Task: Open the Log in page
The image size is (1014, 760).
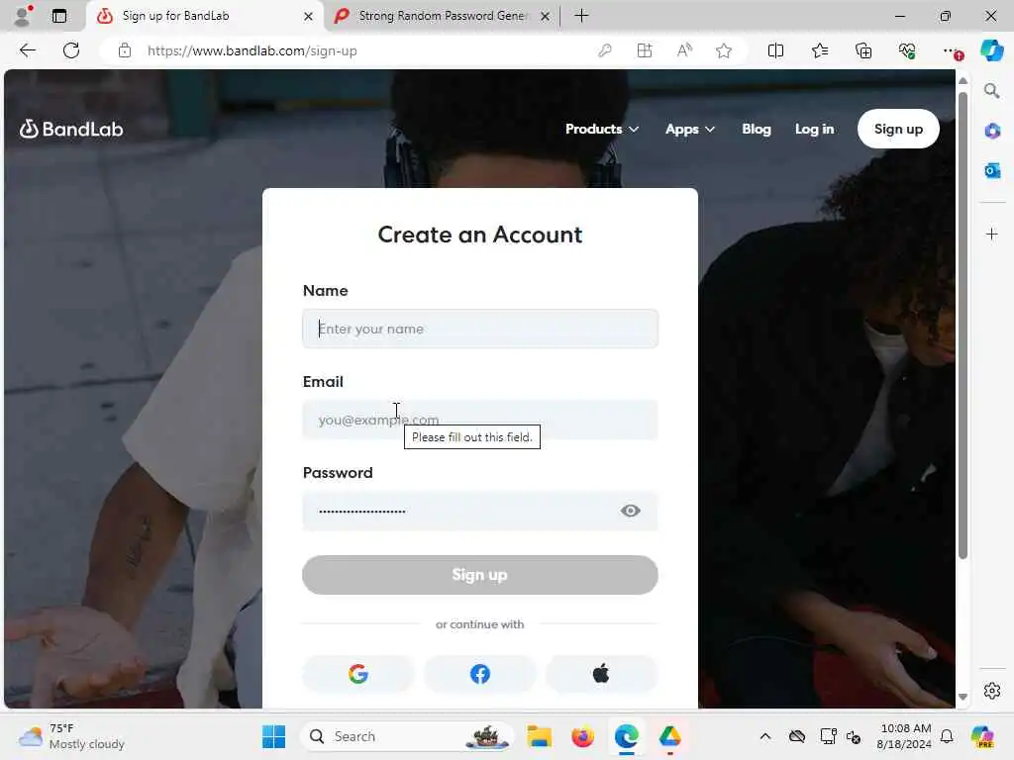Action: coord(814,130)
